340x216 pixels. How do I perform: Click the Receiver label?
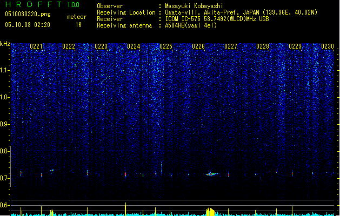pyautogui.click(x=110, y=19)
